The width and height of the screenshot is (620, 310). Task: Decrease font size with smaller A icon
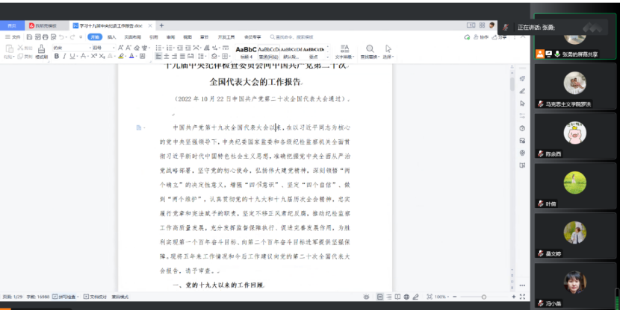pos(128,48)
